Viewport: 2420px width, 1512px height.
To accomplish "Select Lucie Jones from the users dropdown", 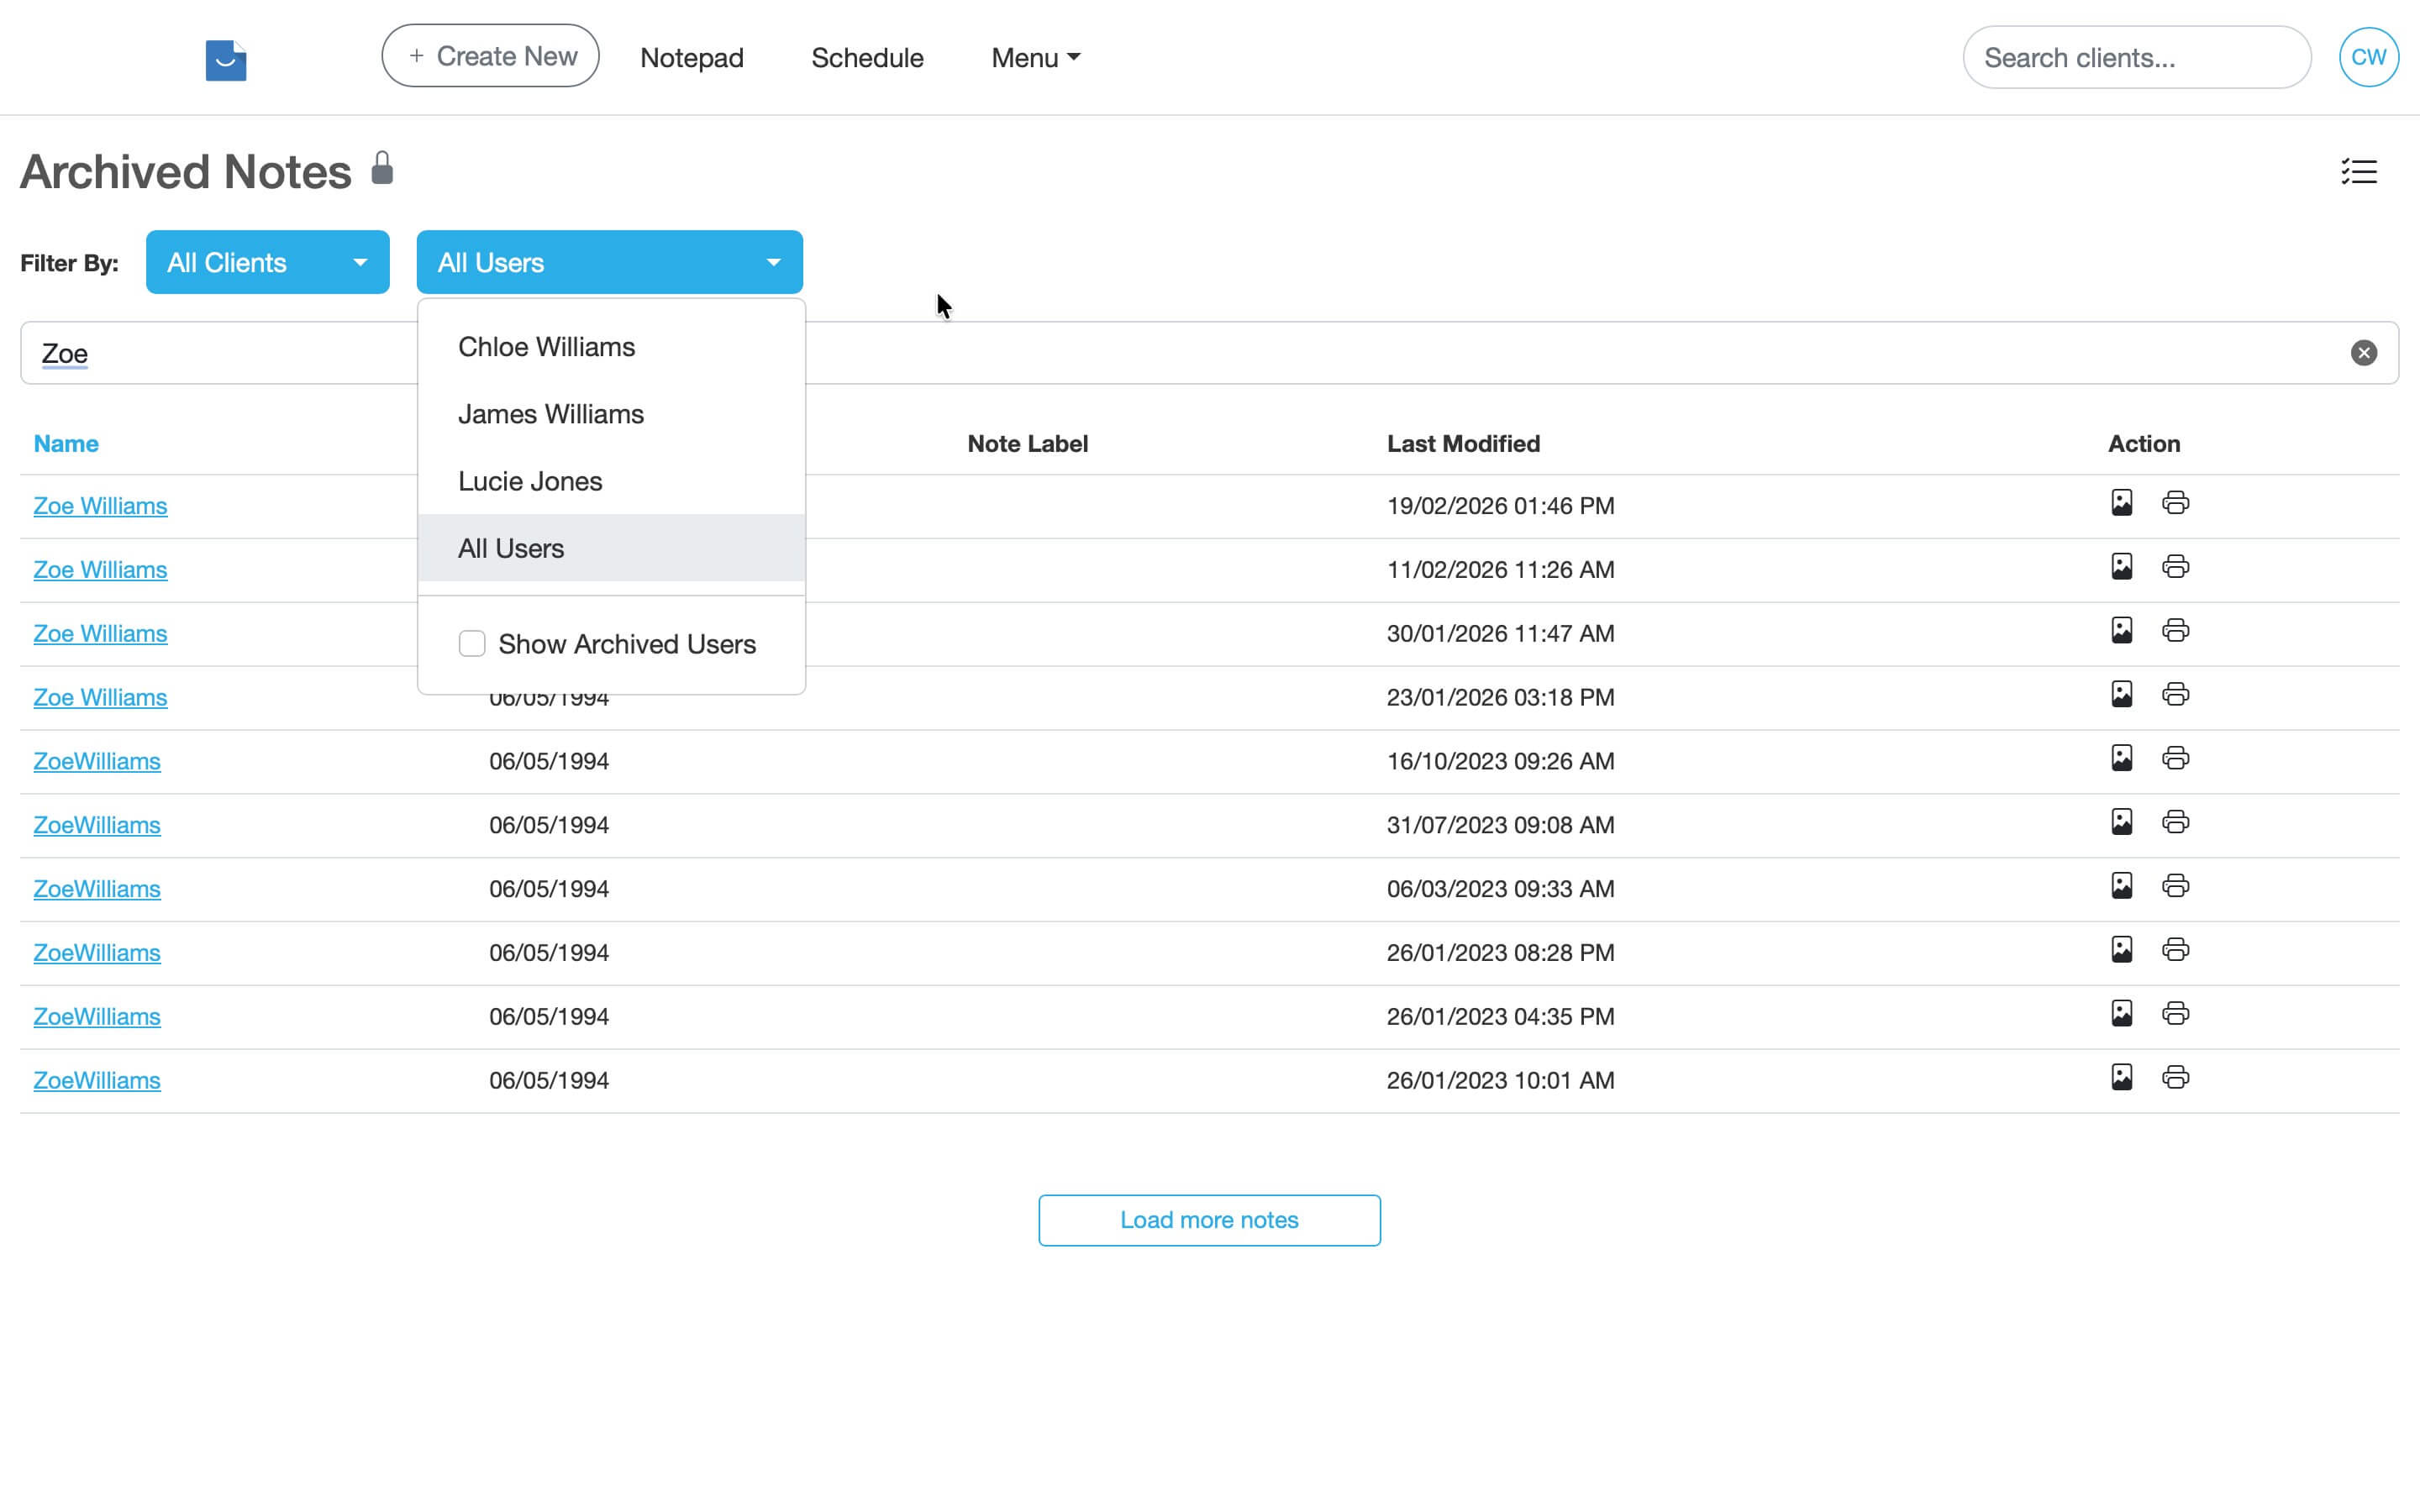I will [x=530, y=480].
